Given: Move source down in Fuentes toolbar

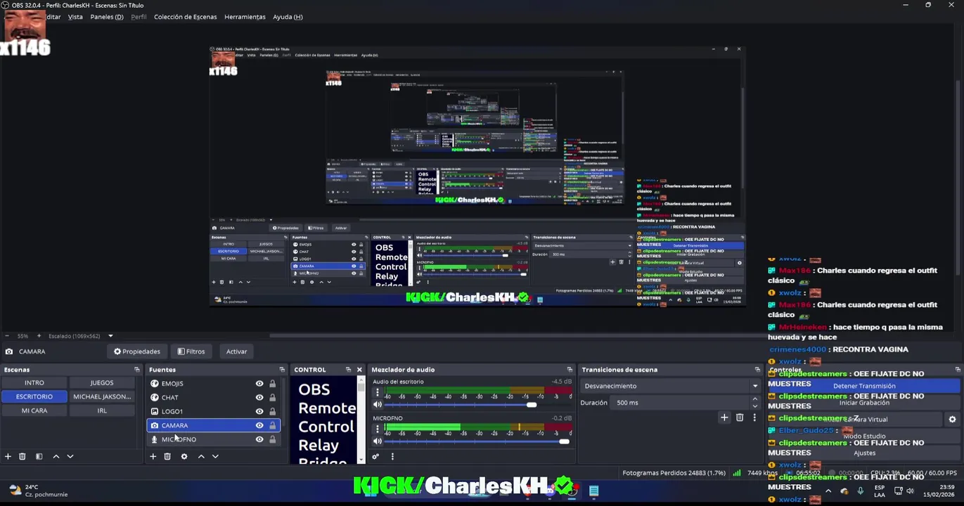Looking at the screenshot, I should [x=215, y=457].
